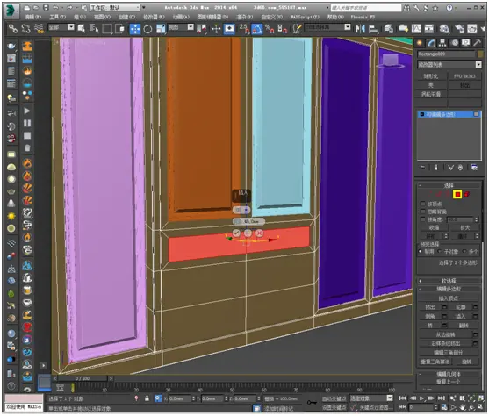Open the workspace selector dropdown in title bar
The height and width of the screenshot is (416, 489).
coord(115,8)
